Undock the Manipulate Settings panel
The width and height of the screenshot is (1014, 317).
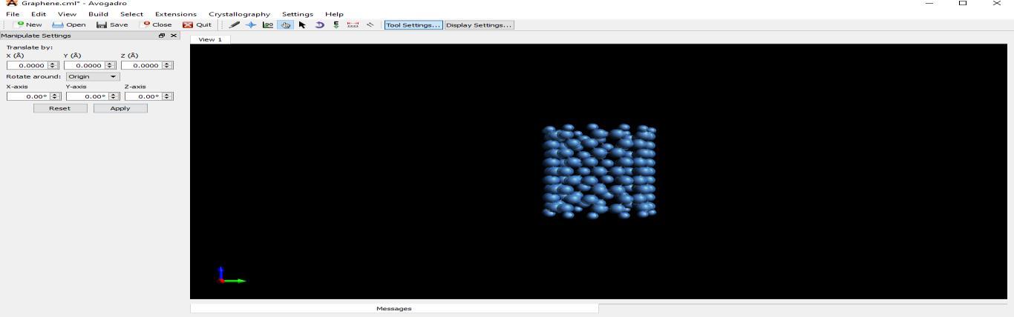(162, 36)
